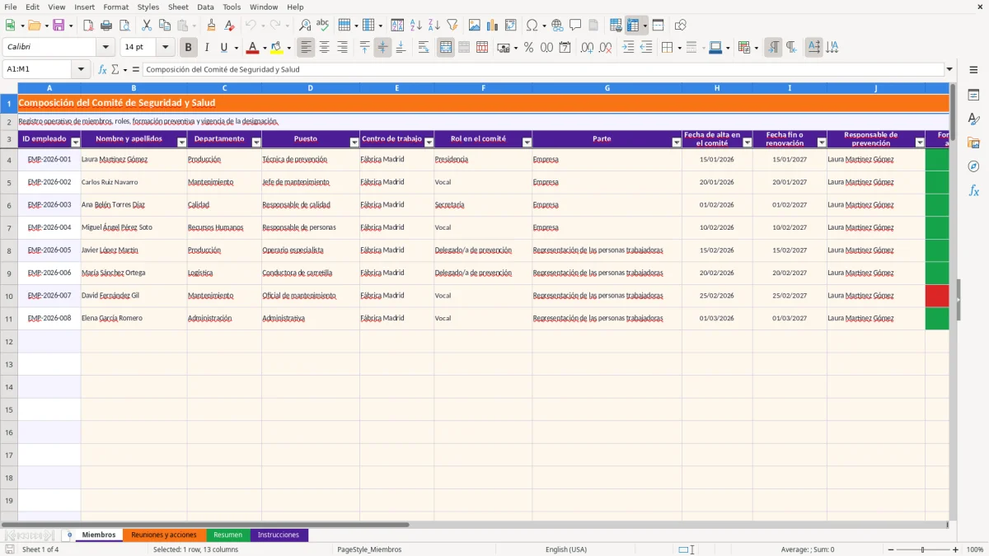Click the Add Decimal Place icon
Image resolution: width=989 pixels, height=556 pixels.
pyautogui.click(x=587, y=47)
